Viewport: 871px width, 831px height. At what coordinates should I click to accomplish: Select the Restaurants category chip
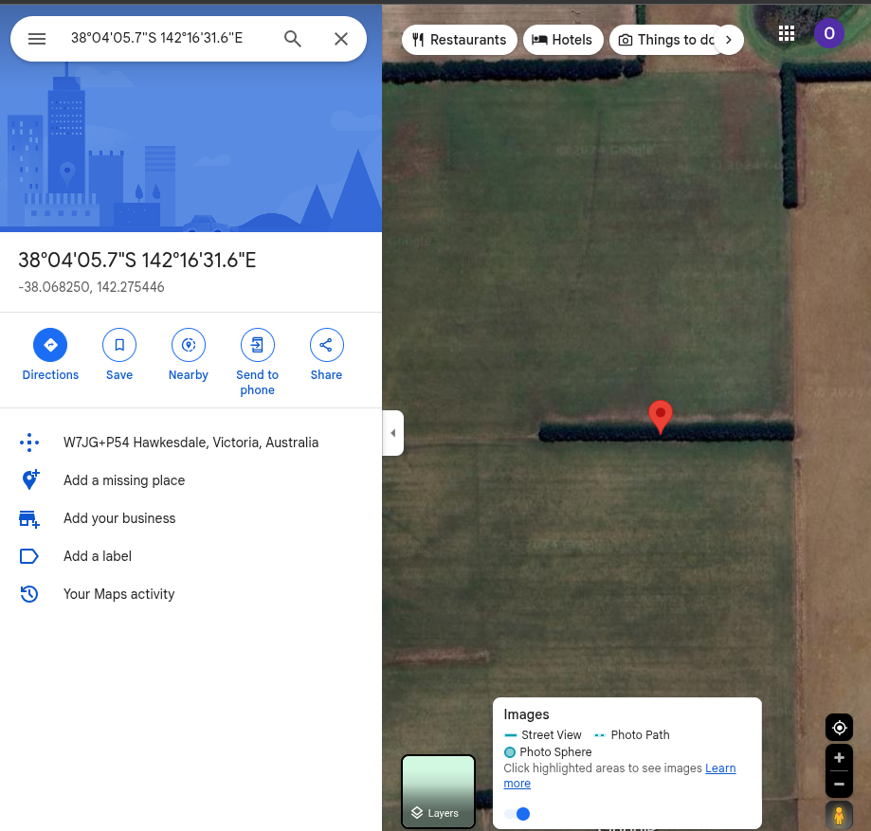click(460, 40)
